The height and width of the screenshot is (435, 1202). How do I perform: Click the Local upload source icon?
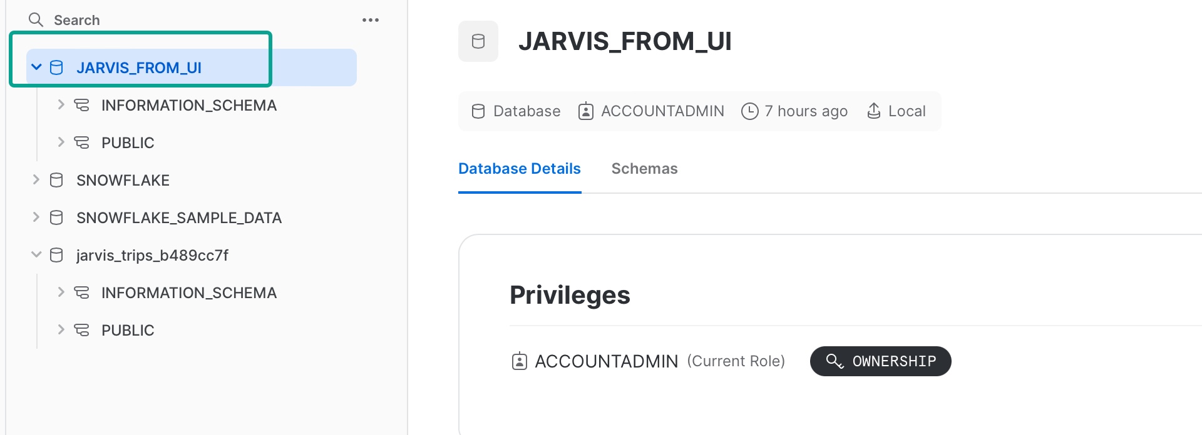(x=873, y=111)
